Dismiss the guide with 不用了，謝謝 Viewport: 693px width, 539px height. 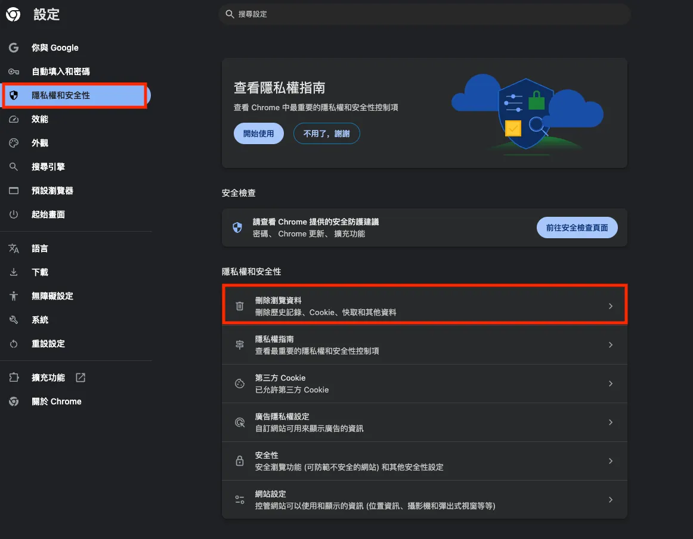(x=326, y=133)
